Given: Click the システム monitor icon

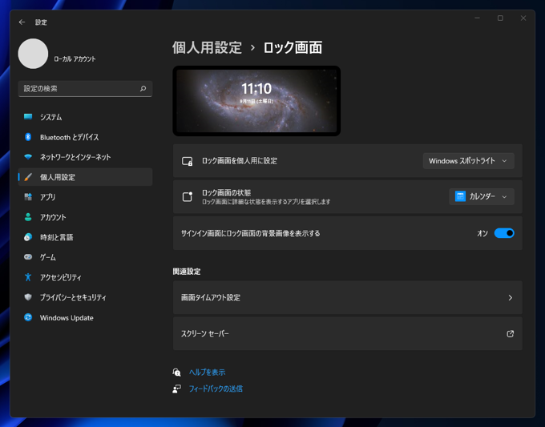Looking at the screenshot, I should pos(28,117).
